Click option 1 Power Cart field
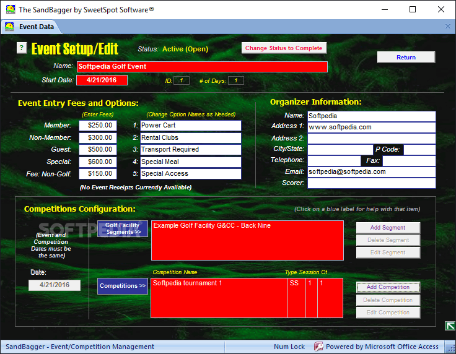Image resolution: width=456 pixels, height=354 pixels. pyautogui.click(x=191, y=126)
